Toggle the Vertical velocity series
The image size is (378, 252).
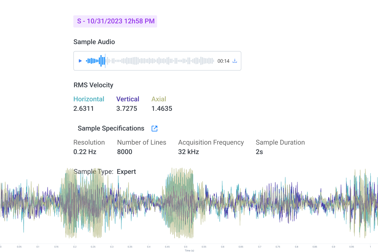tap(128, 99)
